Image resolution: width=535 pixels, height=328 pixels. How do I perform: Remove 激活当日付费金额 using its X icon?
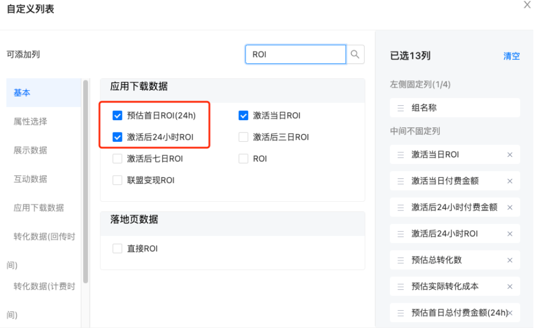[509, 181]
